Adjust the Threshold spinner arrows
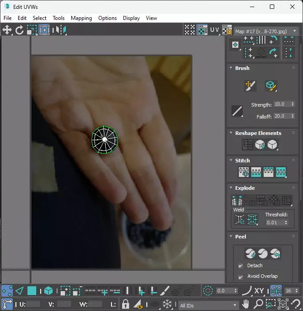 pyautogui.click(x=286, y=223)
